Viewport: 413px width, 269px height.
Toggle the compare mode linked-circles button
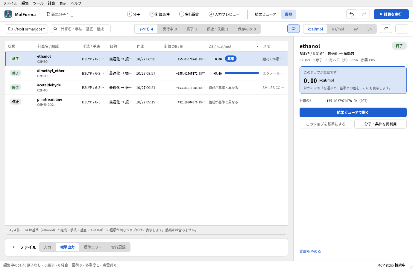294,29
